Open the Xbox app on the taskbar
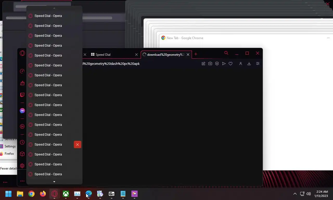The width and height of the screenshot is (333, 200). tap(66, 194)
